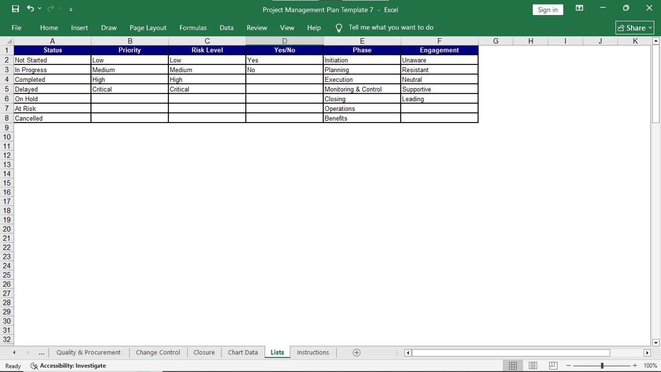Open the Chart Data sheet tab

pos(243,352)
